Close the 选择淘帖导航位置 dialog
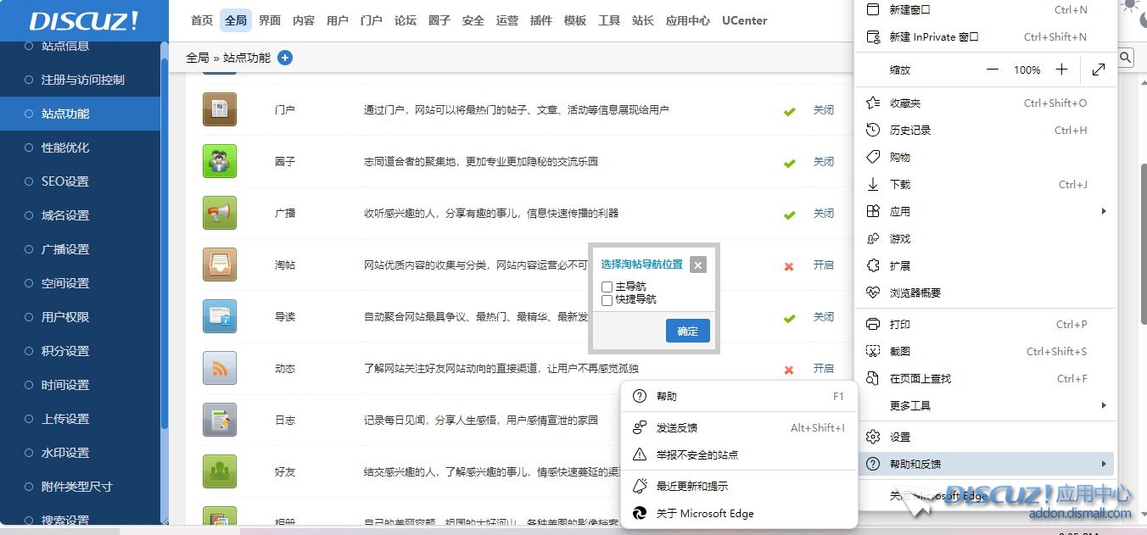 pos(697,265)
